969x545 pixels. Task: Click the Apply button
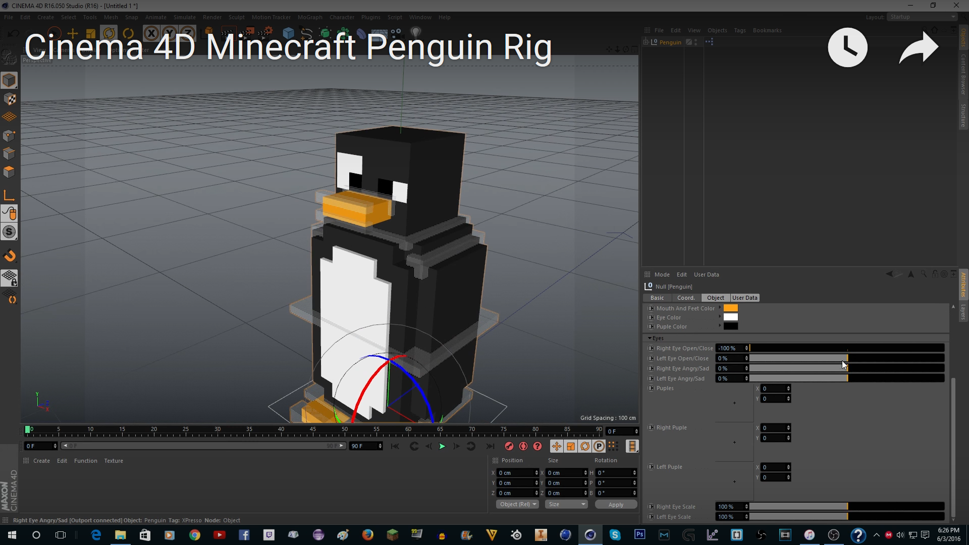(616, 505)
